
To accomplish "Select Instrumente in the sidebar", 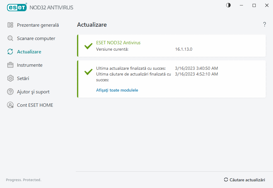I will pyautogui.click(x=30, y=65).
